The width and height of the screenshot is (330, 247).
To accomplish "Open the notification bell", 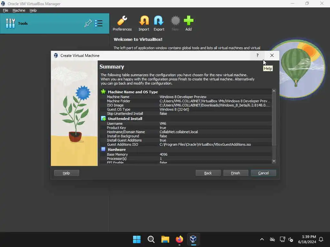I will (x=321, y=239).
